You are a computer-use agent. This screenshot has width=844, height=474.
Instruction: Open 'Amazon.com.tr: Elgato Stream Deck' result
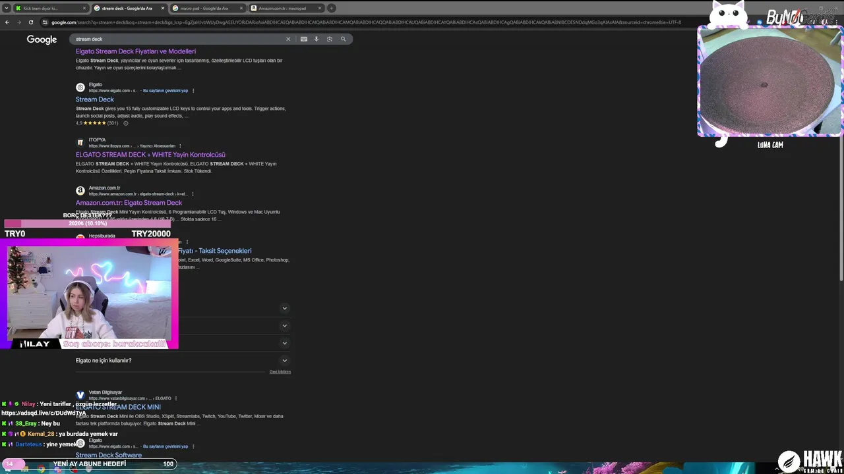[129, 203]
